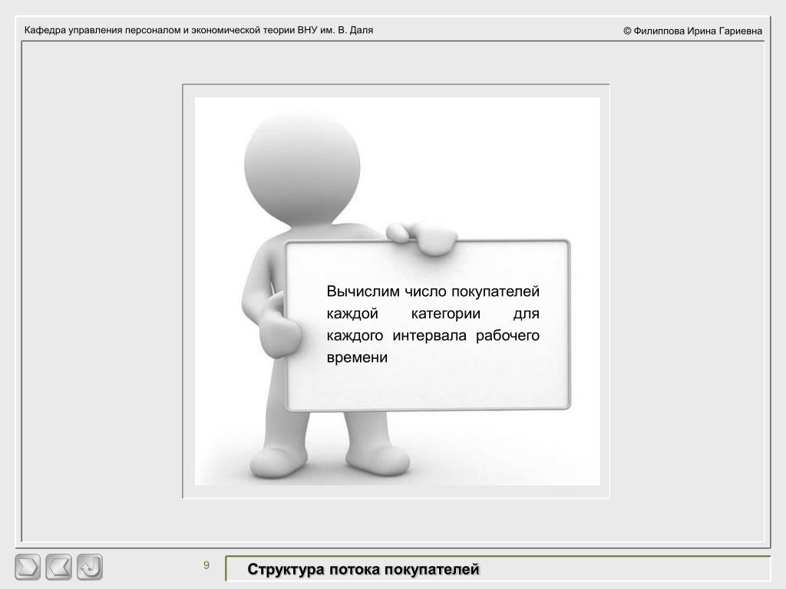Click the slide number 9
This screenshot has height=589, width=786.
pyautogui.click(x=206, y=565)
